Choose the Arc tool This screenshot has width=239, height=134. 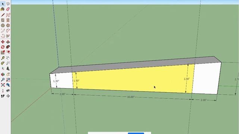click(3, 31)
